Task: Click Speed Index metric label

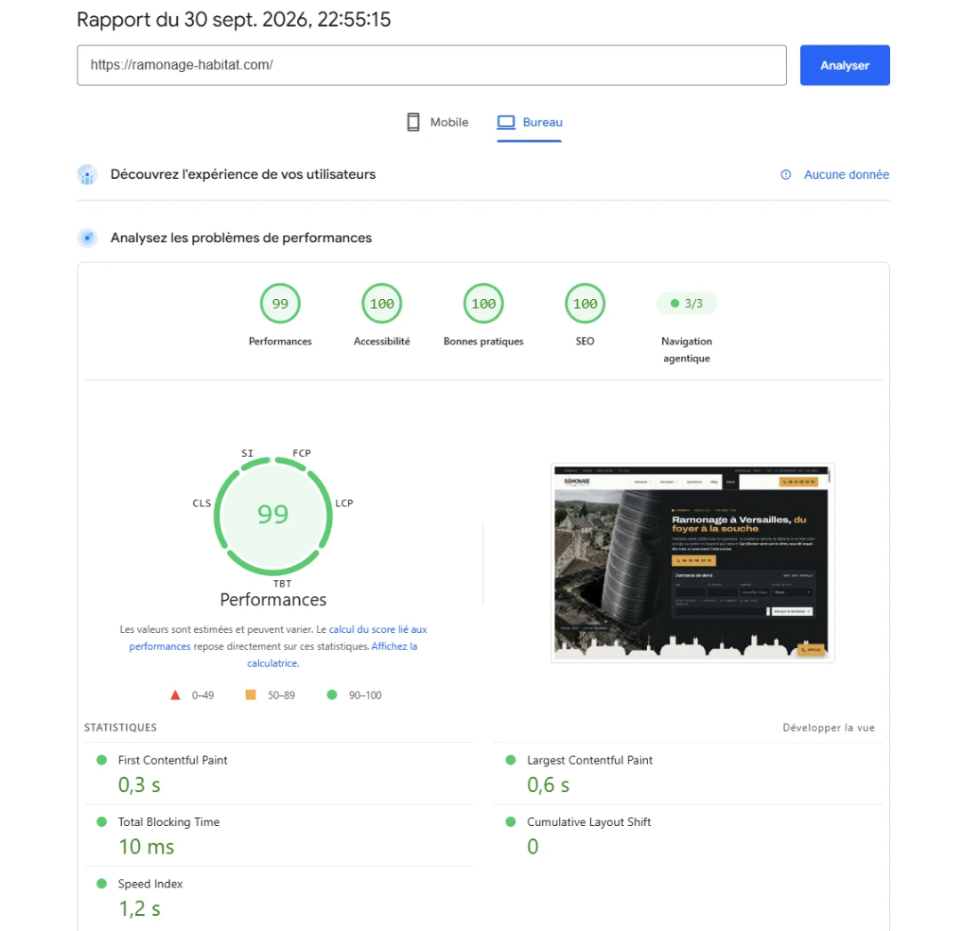Action: (x=150, y=884)
